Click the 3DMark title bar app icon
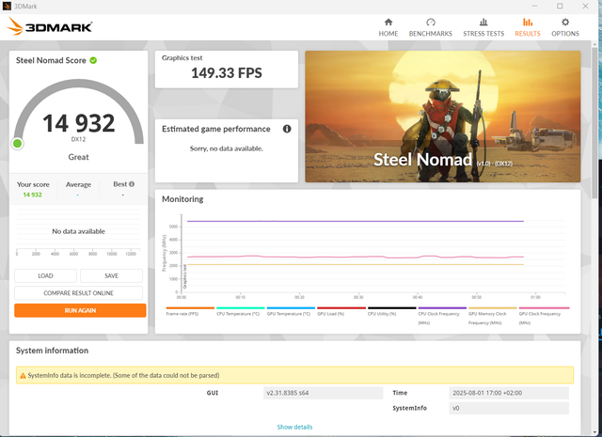Viewport: 602px width, 437px height. click(7, 7)
